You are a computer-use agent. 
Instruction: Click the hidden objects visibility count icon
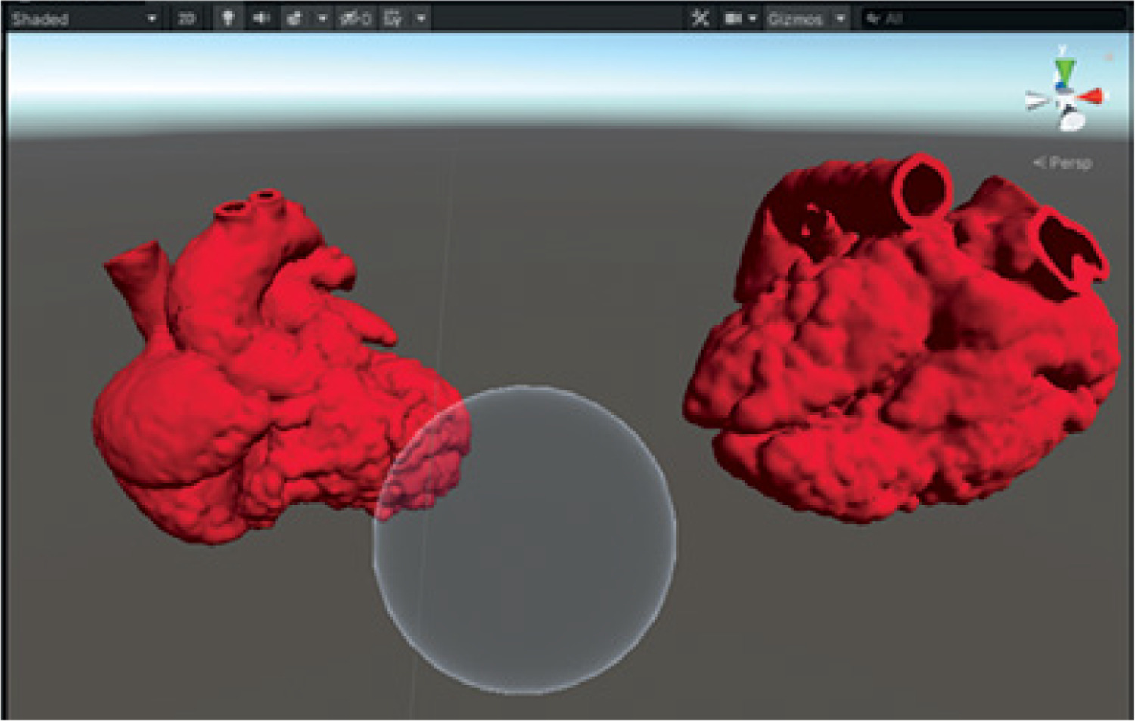coord(356,18)
